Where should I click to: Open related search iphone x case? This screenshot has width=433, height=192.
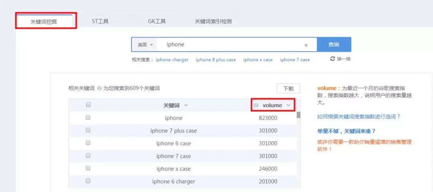pyautogui.click(x=258, y=60)
